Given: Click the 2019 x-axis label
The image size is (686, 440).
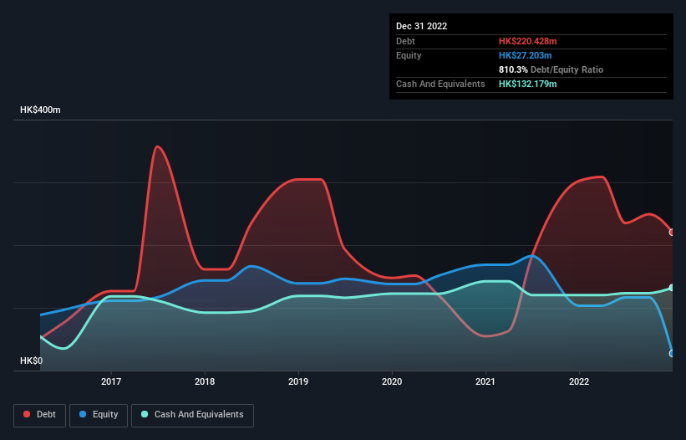Looking at the screenshot, I should [298, 381].
